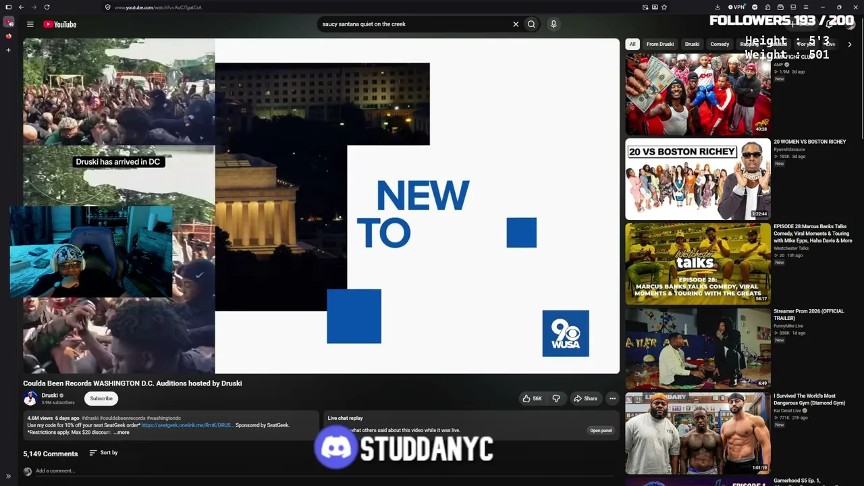
Task: Open Westchester Talks Episode 28 thumbnail
Action: click(x=698, y=264)
